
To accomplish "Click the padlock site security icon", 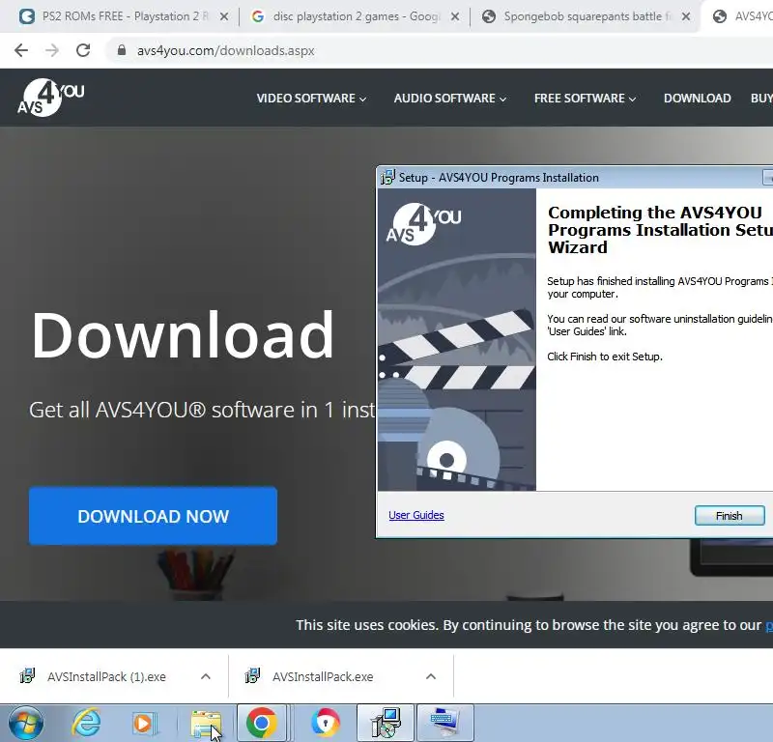I will click(122, 50).
